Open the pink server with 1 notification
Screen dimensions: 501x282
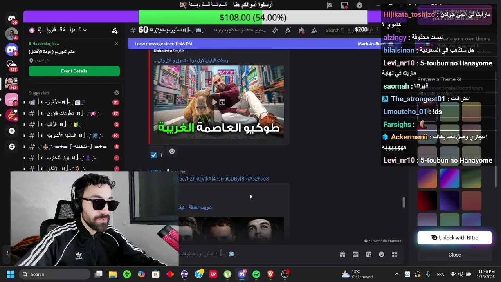point(11,99)
